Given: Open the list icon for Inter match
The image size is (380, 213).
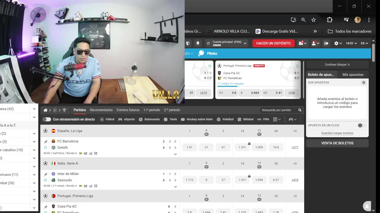Looking at the screenshot, I should 96,186.
